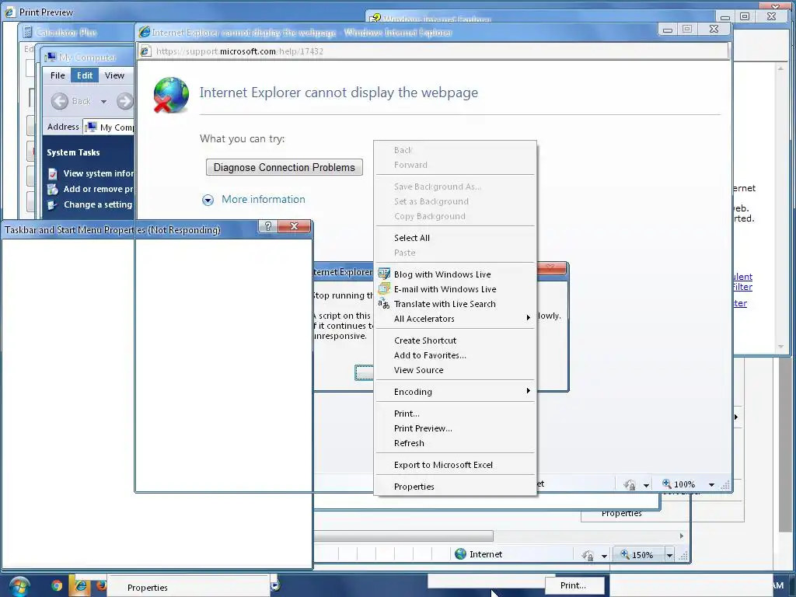Click the protected mode icon beside 100% zoom
Screen dimensions: 796x597
[x=630, y=485]
